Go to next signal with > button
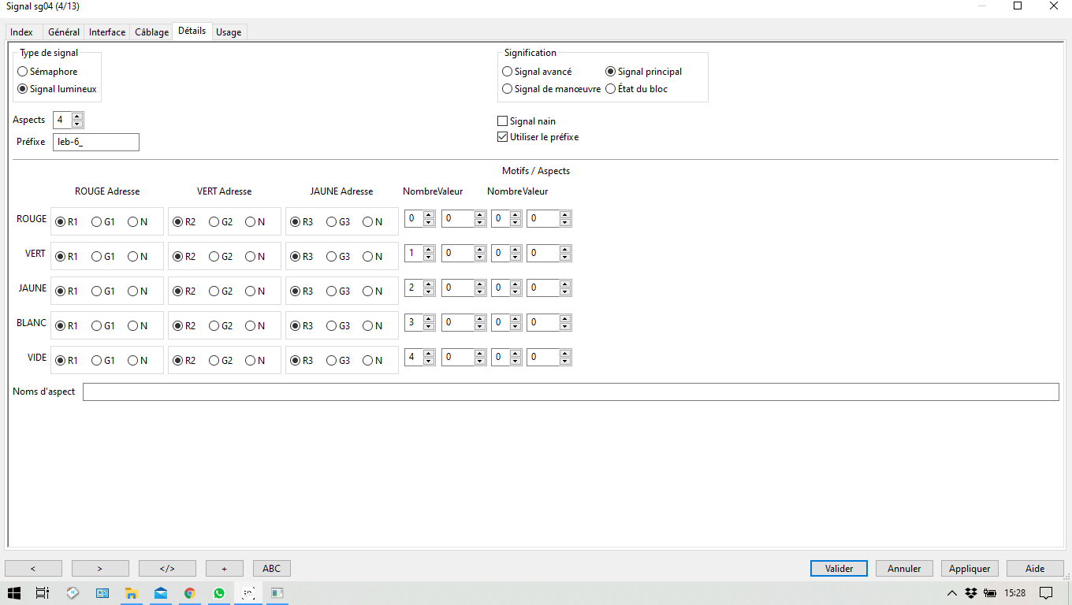The image size is (1072, 605). [100, 569]
